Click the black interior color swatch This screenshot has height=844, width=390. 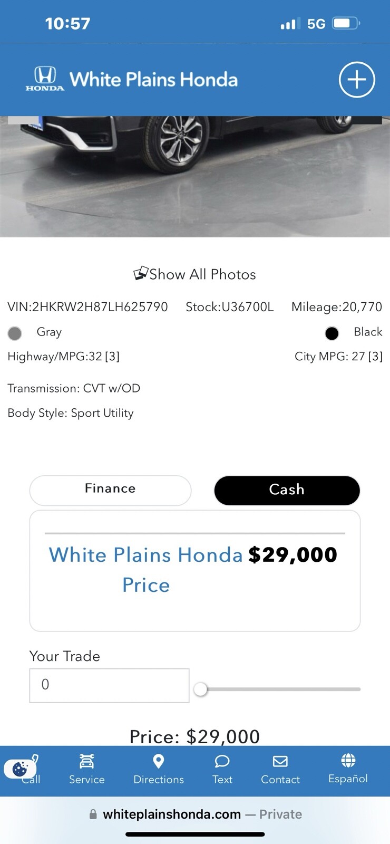331,333
